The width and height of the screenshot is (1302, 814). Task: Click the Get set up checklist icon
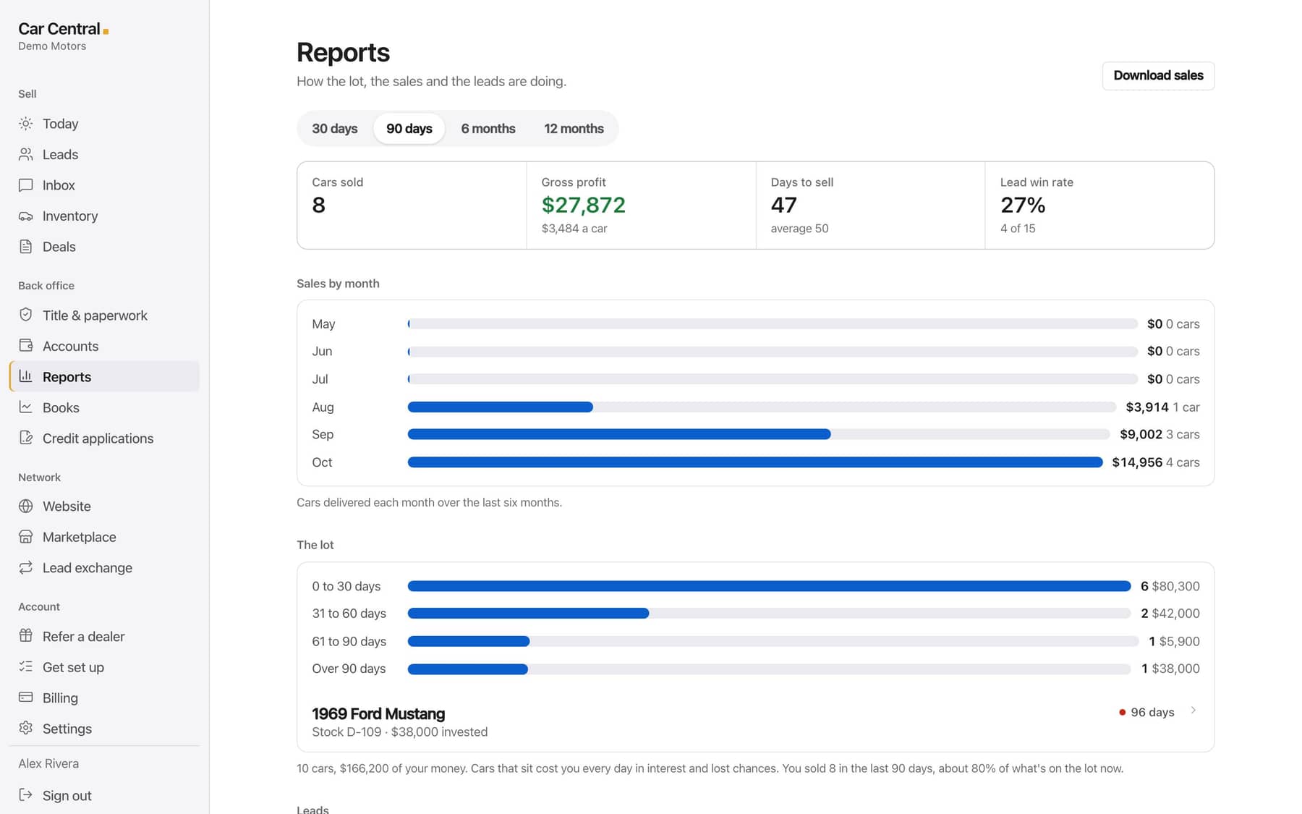(26, 666)
